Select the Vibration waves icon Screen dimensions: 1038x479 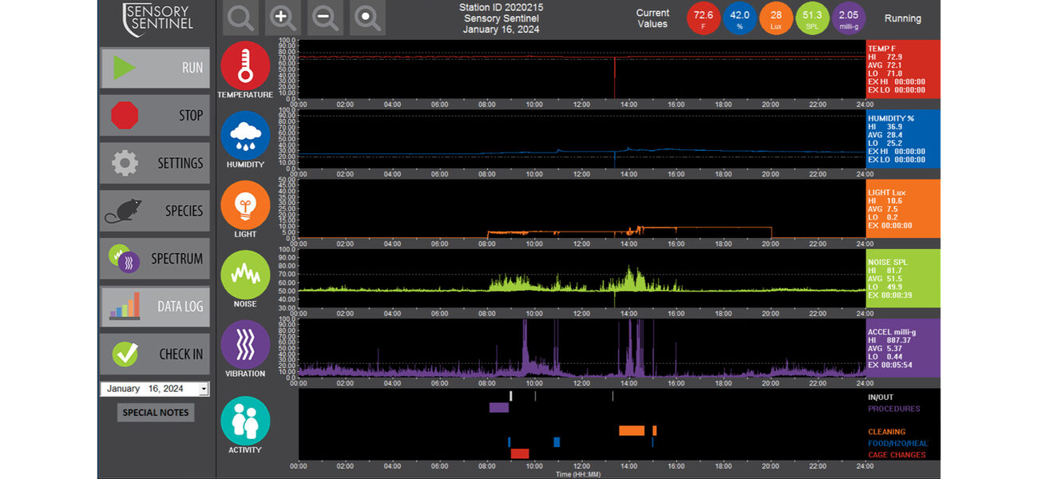coord(245,346)
